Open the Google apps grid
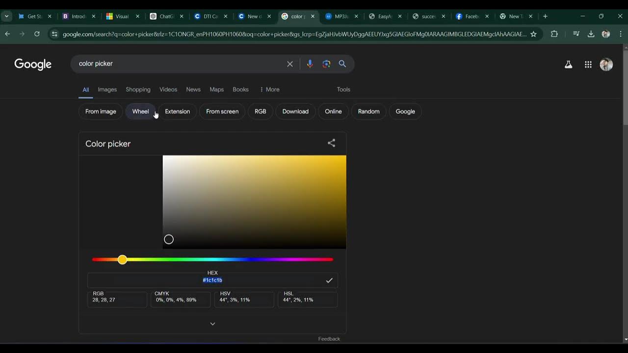The image size is (628, 353). [588, 64]
